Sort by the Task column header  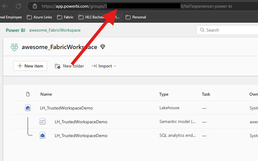click(206, 94)
